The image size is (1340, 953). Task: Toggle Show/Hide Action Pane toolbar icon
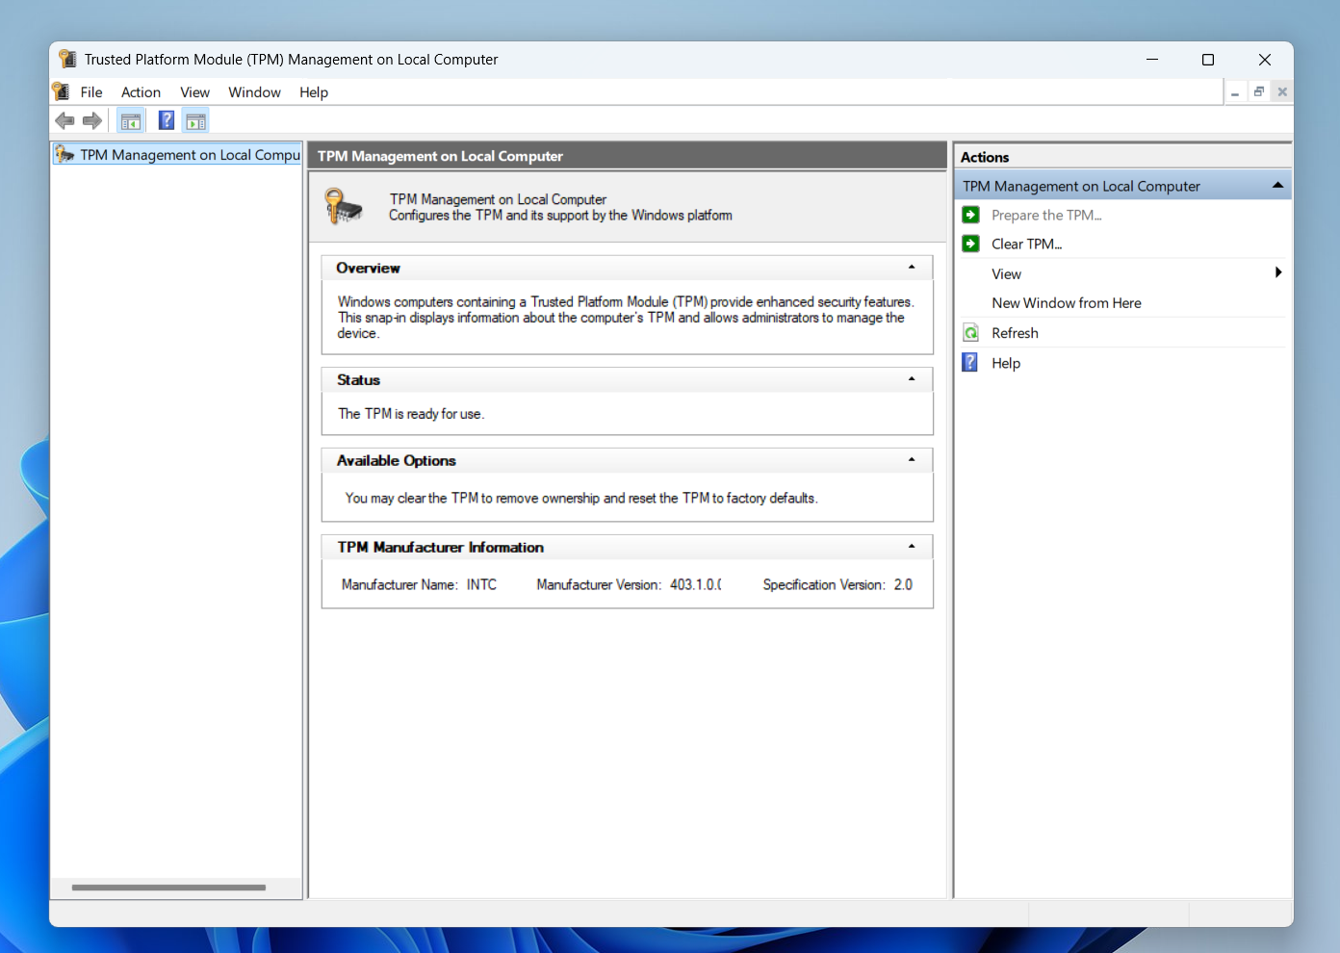pos(195,121)
